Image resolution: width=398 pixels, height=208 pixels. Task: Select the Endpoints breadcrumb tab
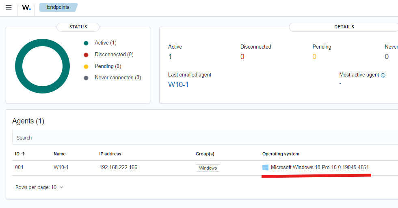pos(58,7)
